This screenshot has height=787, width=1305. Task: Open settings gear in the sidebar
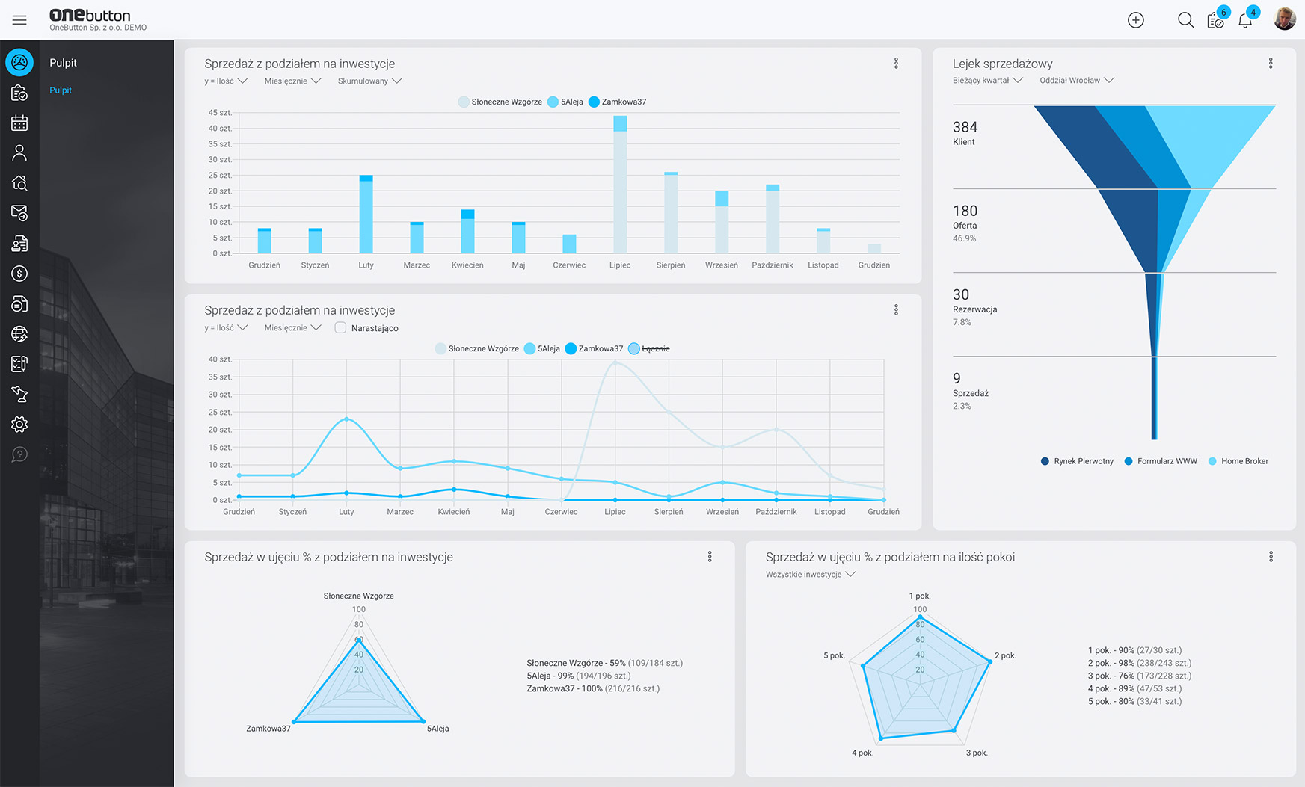19,425
